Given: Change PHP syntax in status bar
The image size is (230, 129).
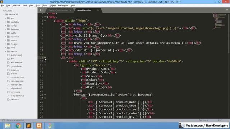Looking at the screenshot, I should coord(220,120).
